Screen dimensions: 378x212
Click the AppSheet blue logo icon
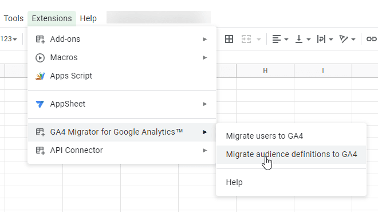[40, 104]
